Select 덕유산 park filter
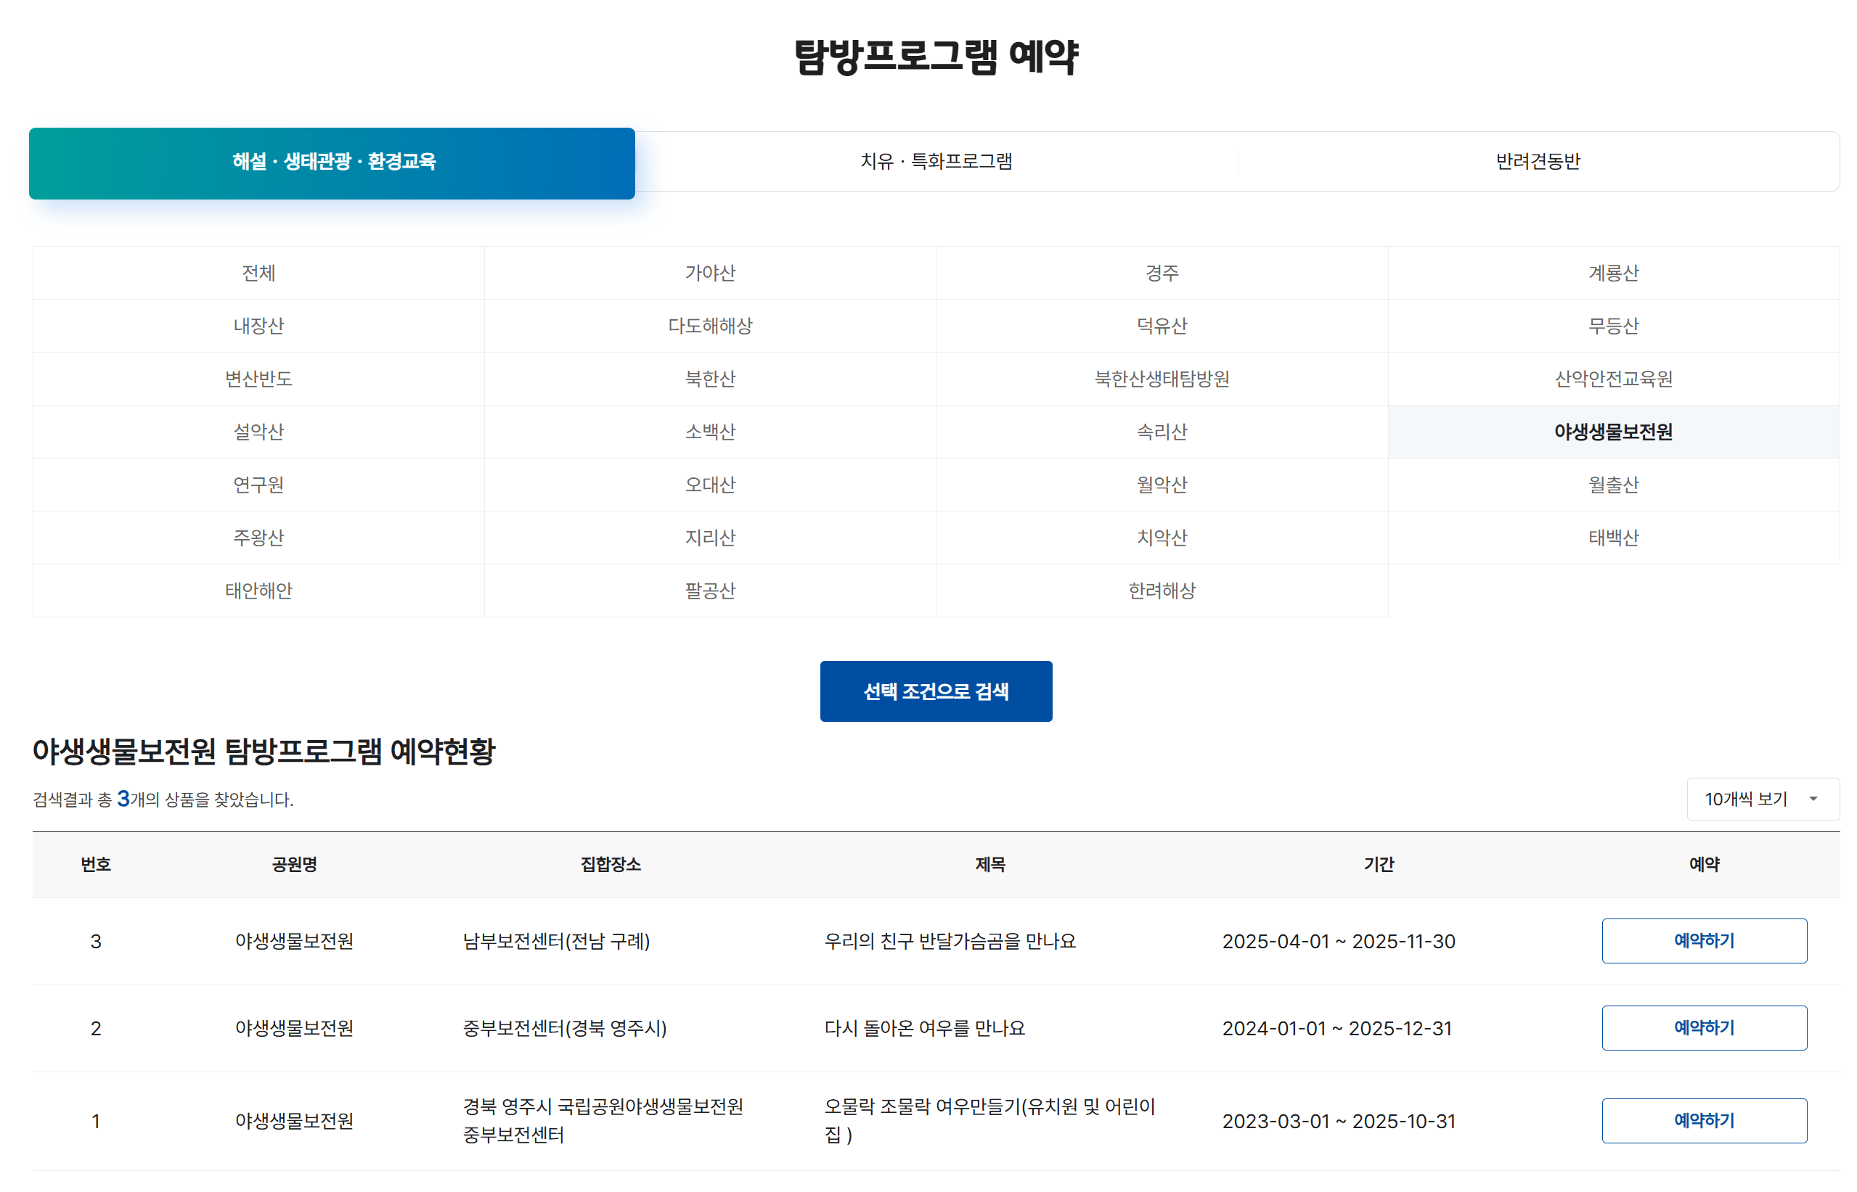The width and height of the screenshot is (1857, 1192). tap(1162, 325)
